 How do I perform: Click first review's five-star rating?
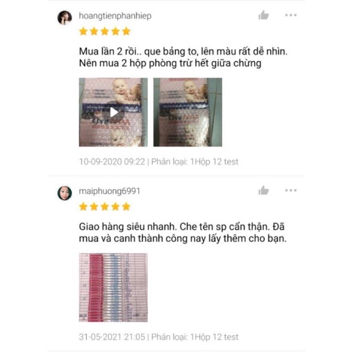105,31
